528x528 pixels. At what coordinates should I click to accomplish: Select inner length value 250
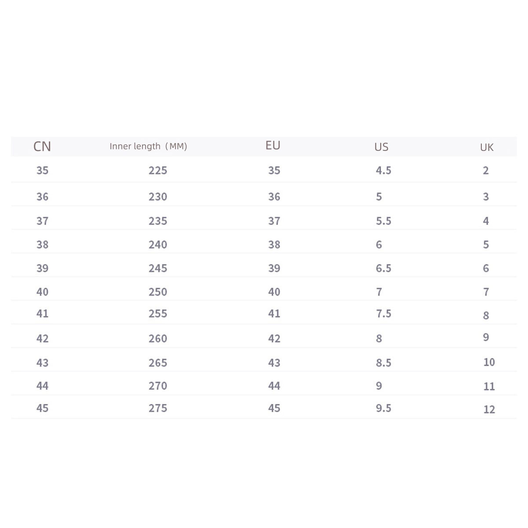point(158,292)
